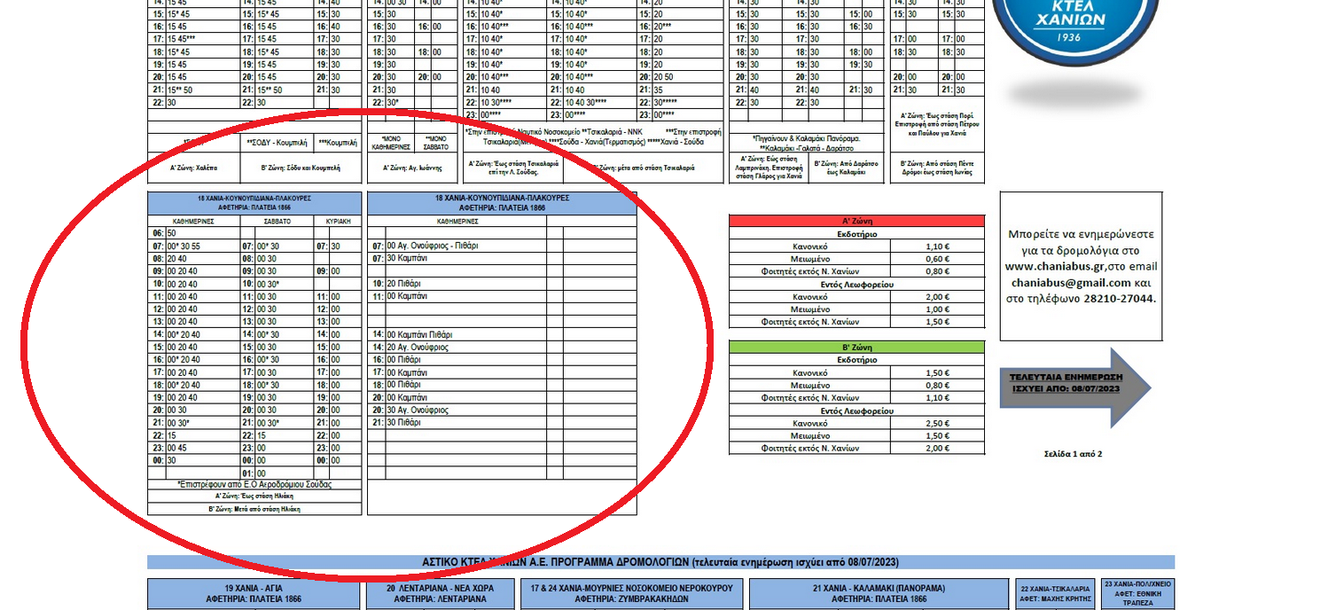
Task: Click the '22 ΧΑΝΙΑ-ΤΣΙΚΑΛΑΡΙΑ' route header
Action: 1054,593
